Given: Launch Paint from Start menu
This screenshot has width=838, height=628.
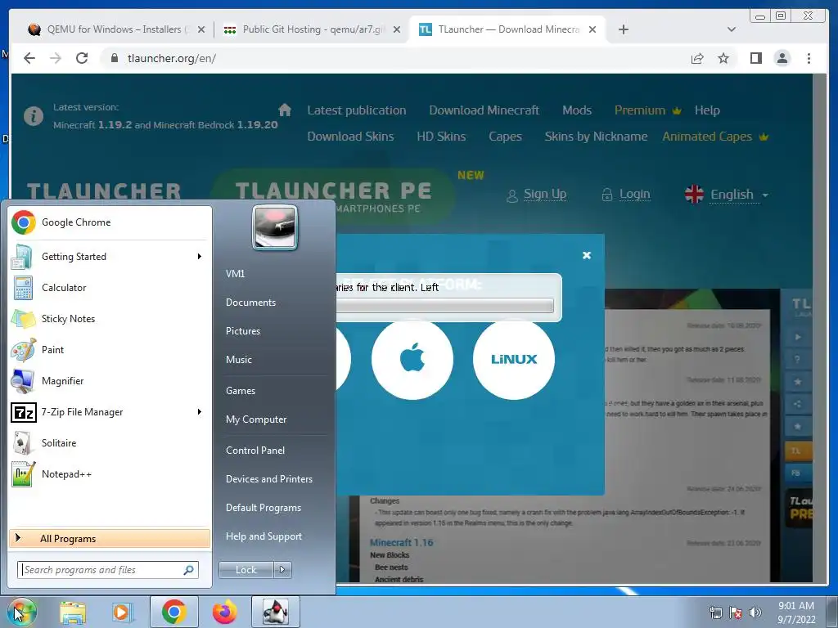Looking at the screenshot, I should click(110, 350).
